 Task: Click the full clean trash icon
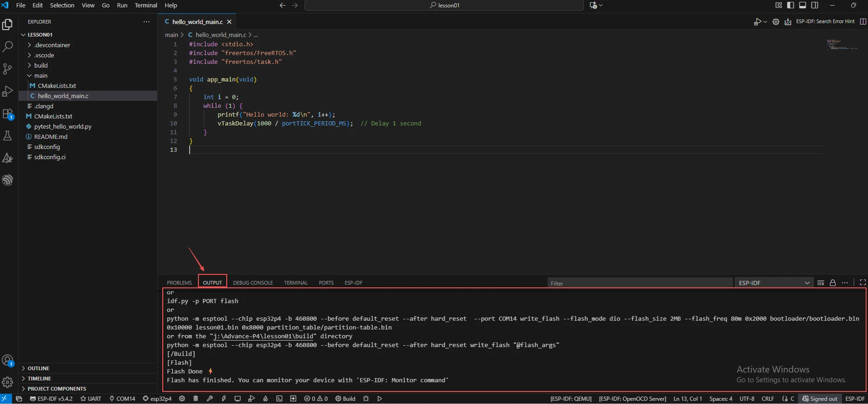click(196, 398)
